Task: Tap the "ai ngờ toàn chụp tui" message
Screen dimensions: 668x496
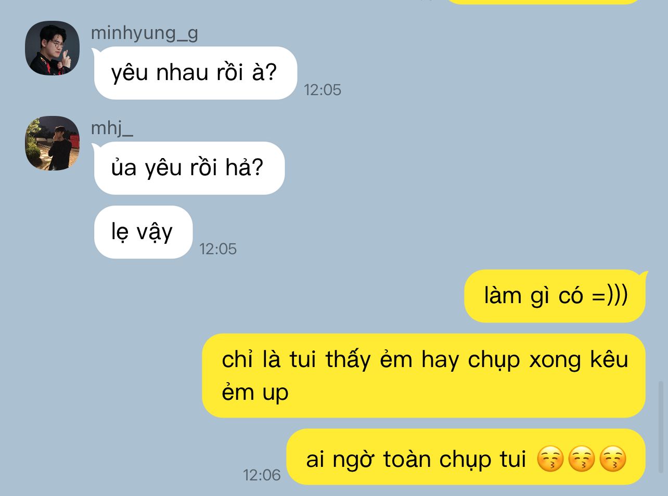Action: [466, 457]
